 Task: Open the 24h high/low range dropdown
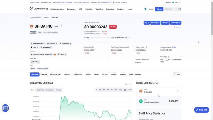pos(127,38)
